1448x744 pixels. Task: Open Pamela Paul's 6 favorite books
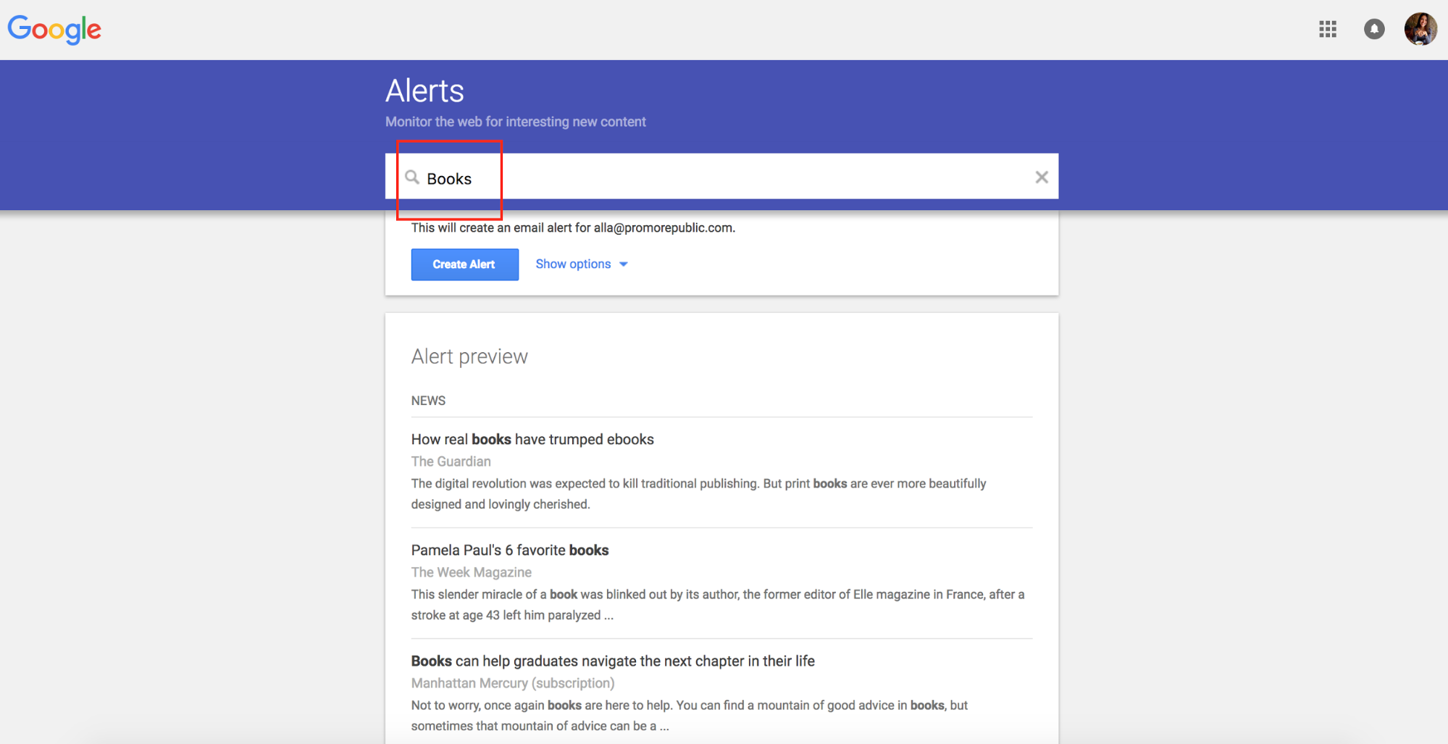[510, 550]
